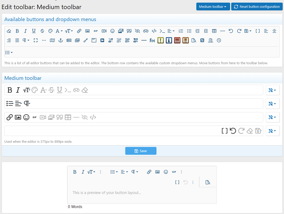The height and width of the screenshot is (214, 284).
Task: Click the link icon in the Medium toolbar third row
Action: [9, 117]
